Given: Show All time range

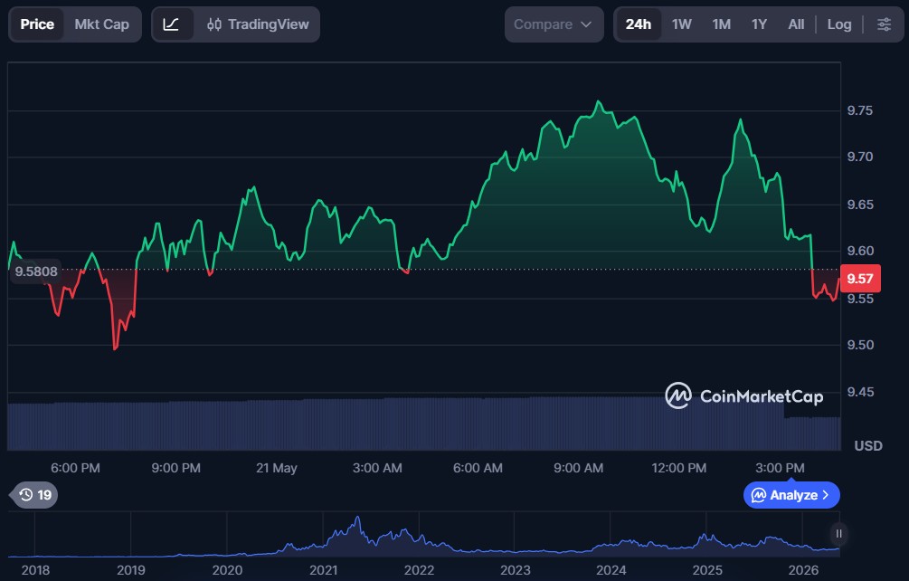Looking at the screenshot, I should tap(796, 24).
